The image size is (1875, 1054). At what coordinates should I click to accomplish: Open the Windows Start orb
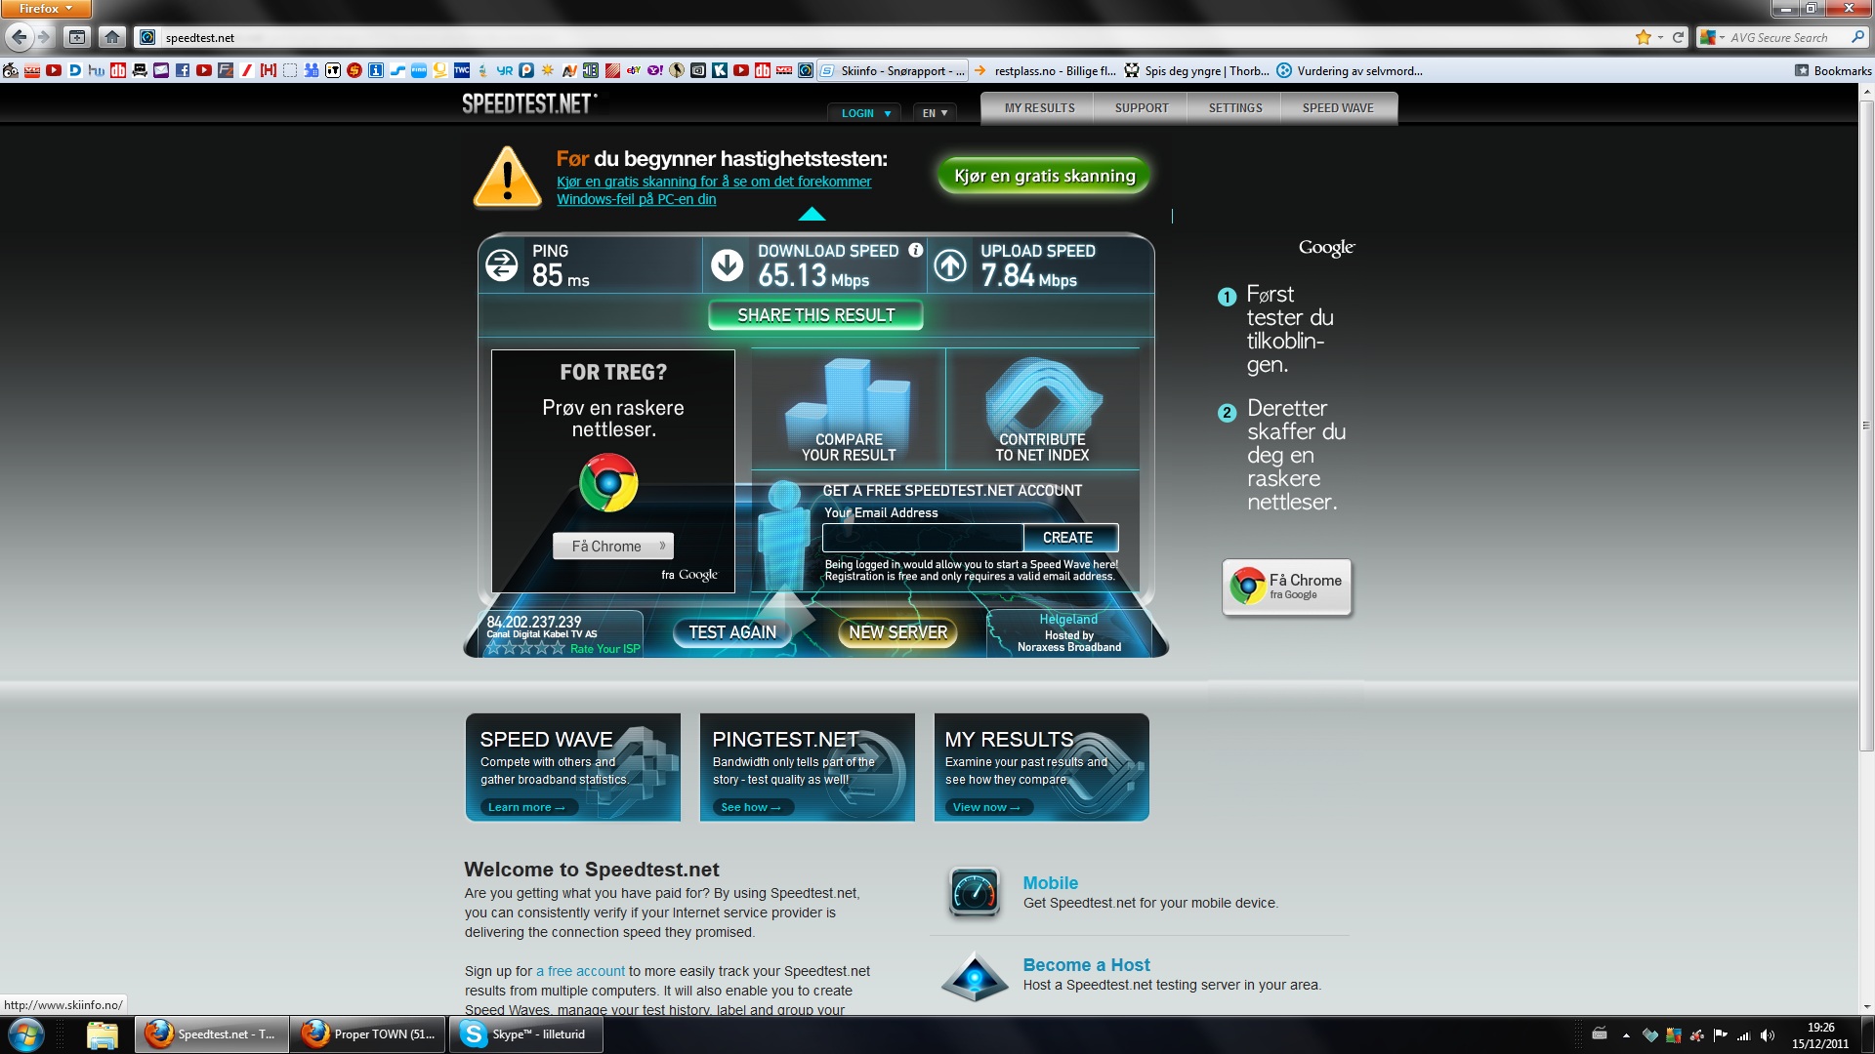click(26, 1034)
